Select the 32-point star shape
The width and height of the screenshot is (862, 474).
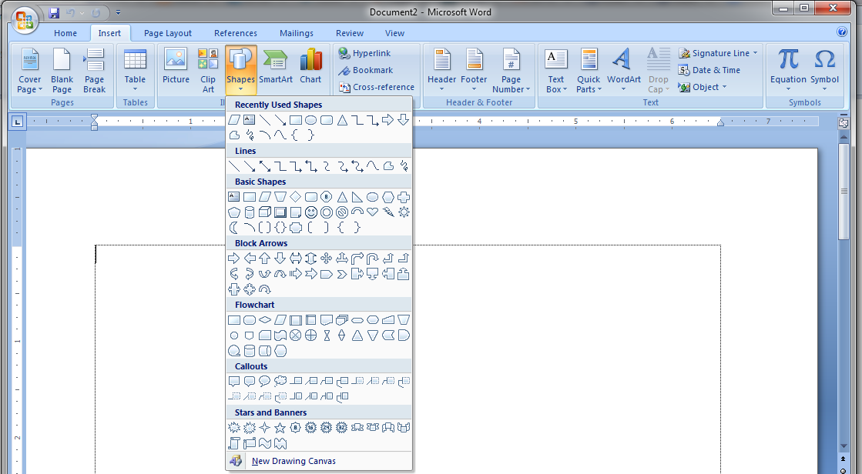(342, 427)
